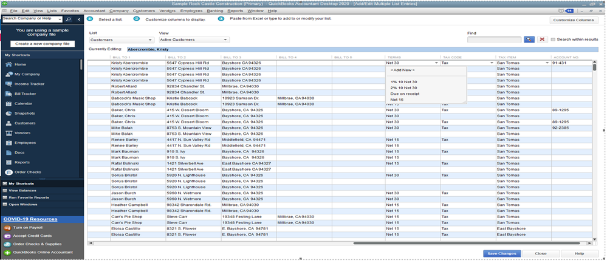Viewport: 607px width, 263px height.
Task: Open the View dropdown showing Active Customers
Action: tap(194, 40)
